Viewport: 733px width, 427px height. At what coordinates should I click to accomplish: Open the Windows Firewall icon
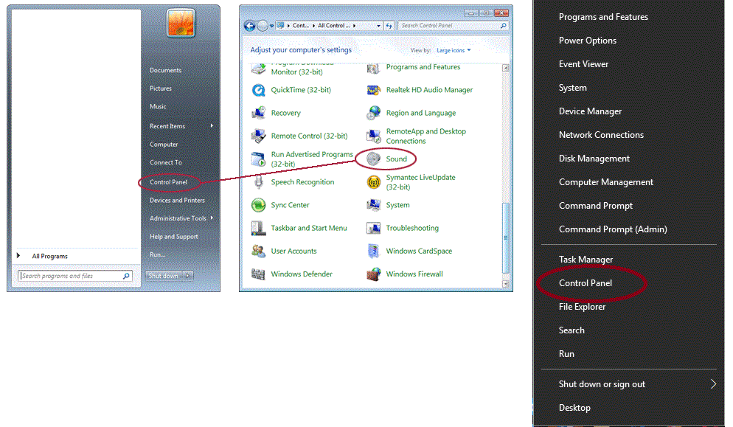click(x=374, y=274)
